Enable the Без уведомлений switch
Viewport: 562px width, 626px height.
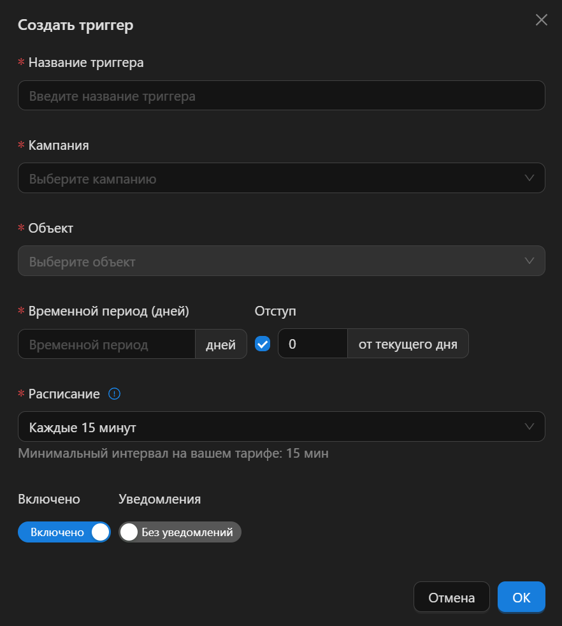(x=180, y=532)
